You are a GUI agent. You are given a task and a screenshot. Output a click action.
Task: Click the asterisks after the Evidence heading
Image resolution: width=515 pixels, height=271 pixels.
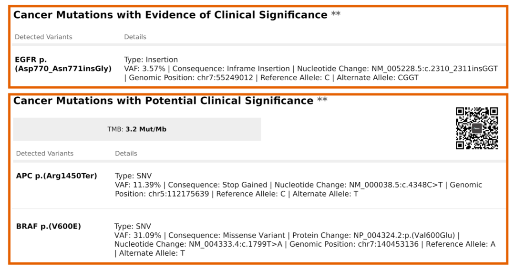pyautogui.click(x=336, y=15)
